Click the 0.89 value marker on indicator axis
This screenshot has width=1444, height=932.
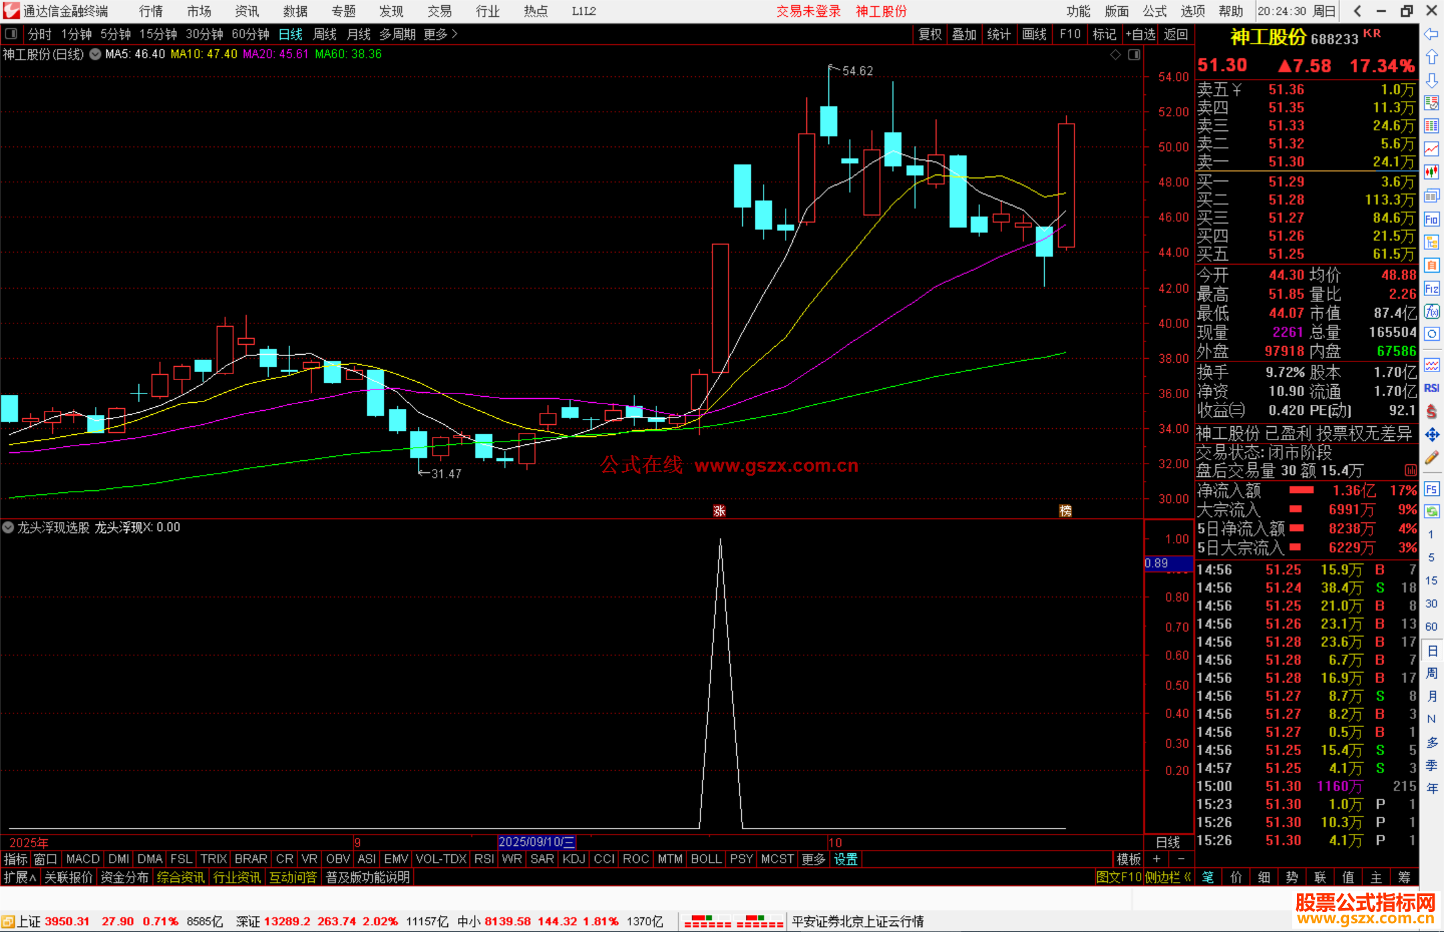[x=1157, y=563]
